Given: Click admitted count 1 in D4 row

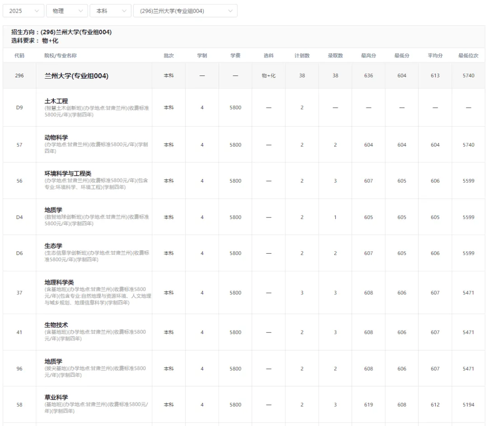Looking at the screenshot, I should pos(335,217).
